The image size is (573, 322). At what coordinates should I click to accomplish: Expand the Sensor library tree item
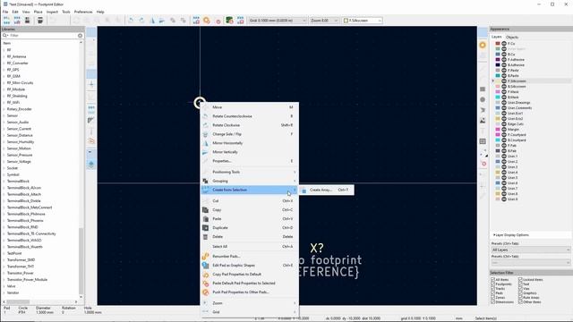(x=4, y=115)
